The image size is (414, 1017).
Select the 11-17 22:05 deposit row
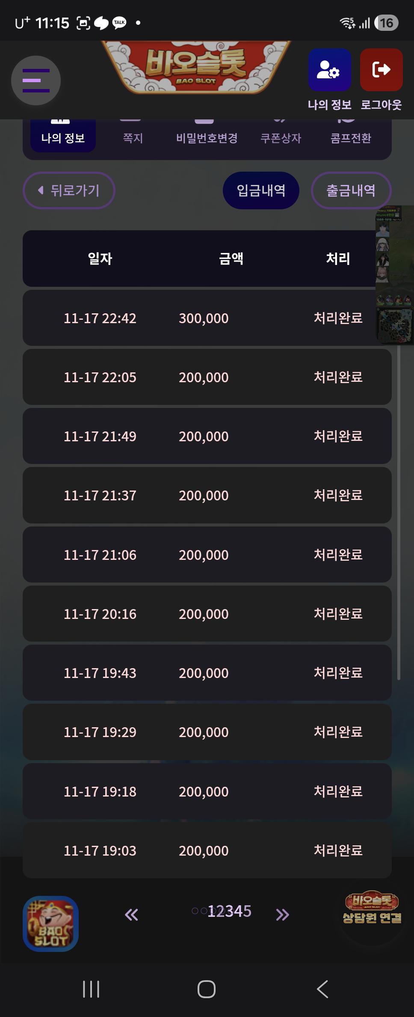click(207, 377)
